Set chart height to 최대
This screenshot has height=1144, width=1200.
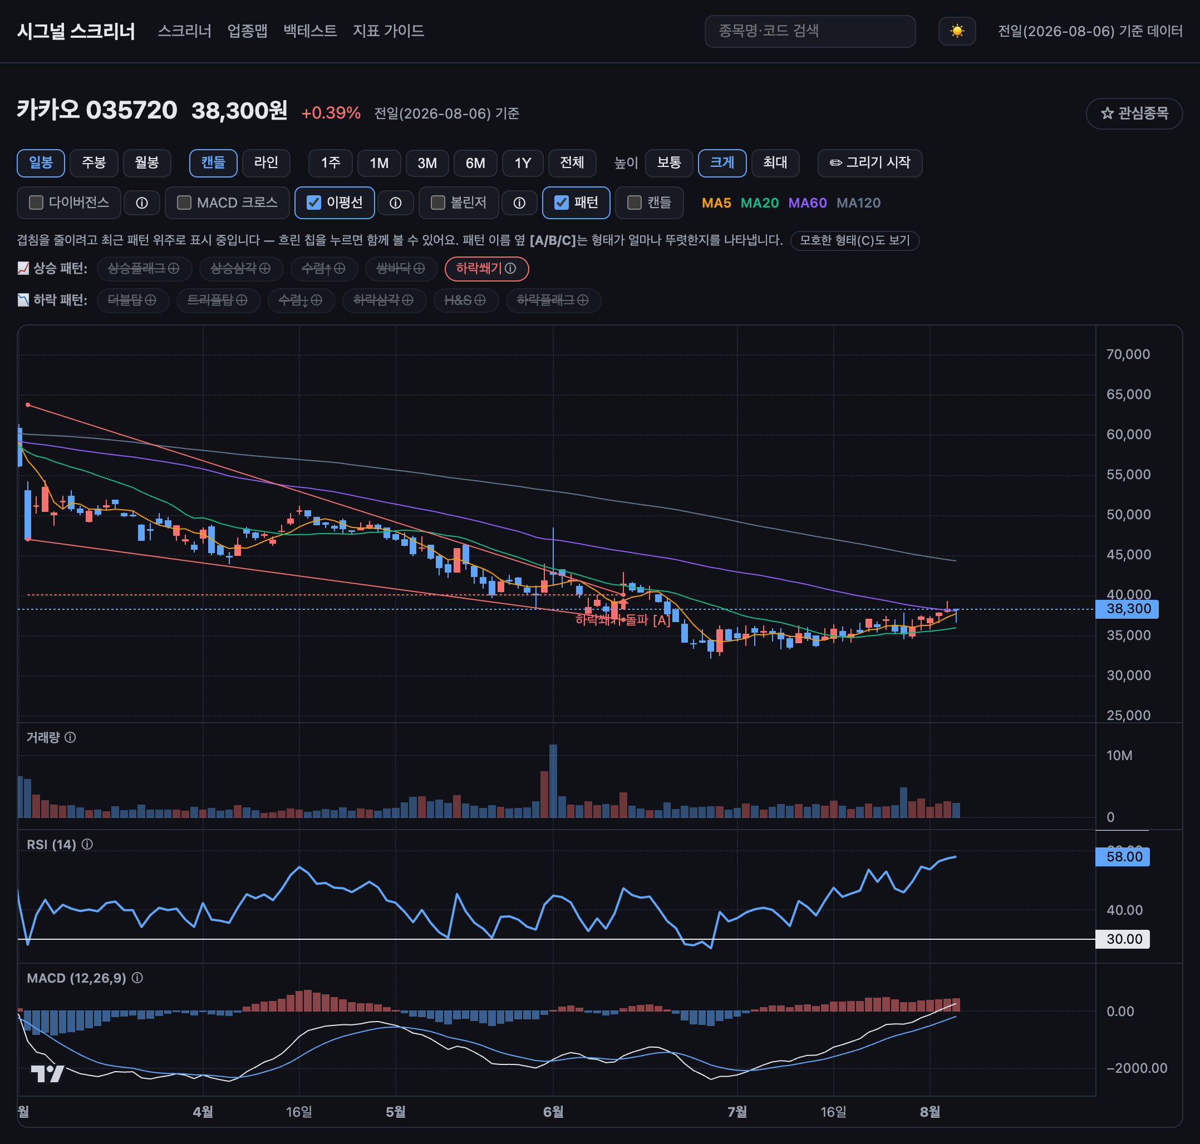775,163
